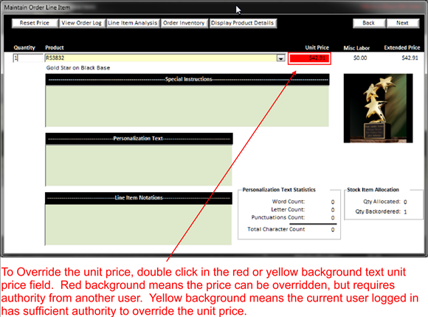The image size is (428, 317).
Task: Open the View Order Log
Action: pyautogui.click(x=82, y=23)
